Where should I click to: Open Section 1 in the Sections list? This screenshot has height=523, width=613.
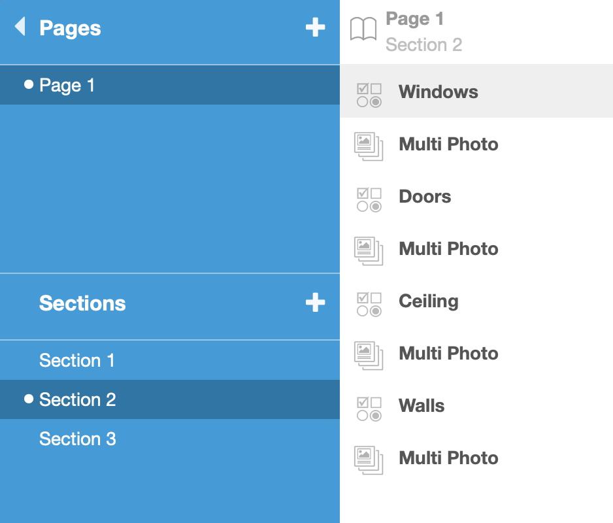76,360
